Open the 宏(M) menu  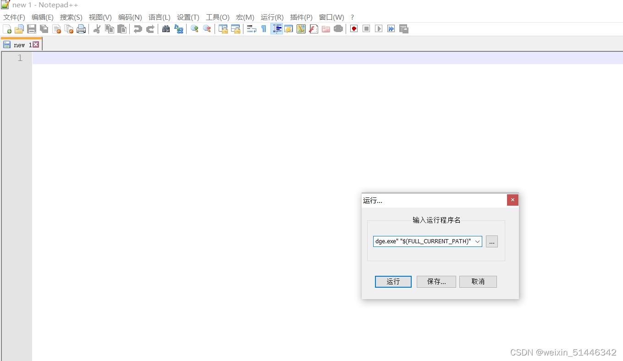tap(245, 17)
